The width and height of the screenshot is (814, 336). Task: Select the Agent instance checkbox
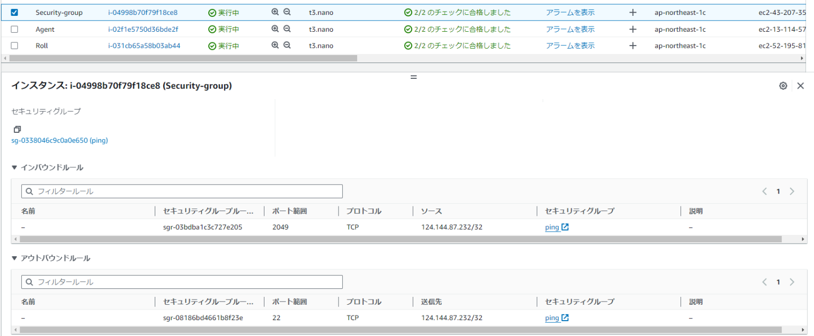[x=14, y=29]
